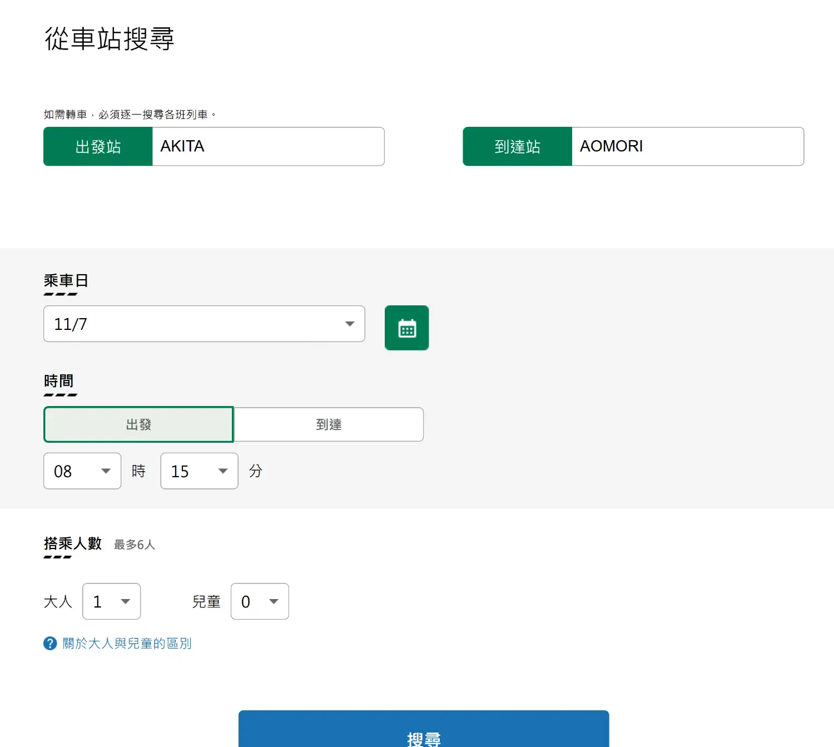
Task: Click the arrow beside hour value 08
Action: [106, 471]
